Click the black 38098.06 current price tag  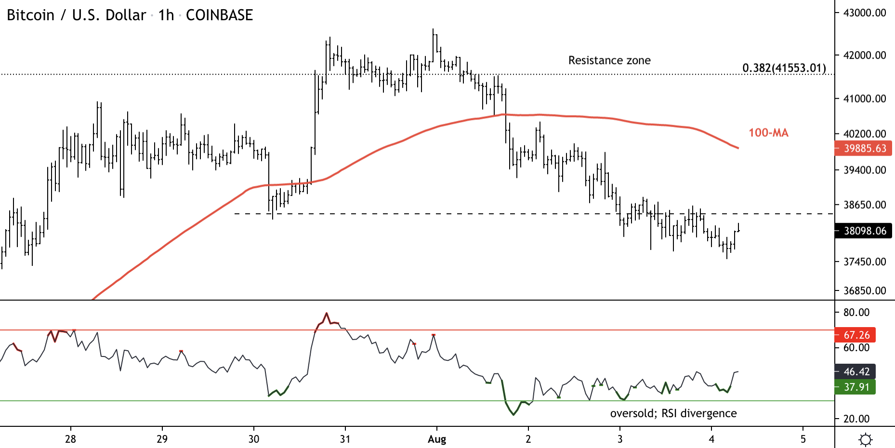[x=863, y=231]
